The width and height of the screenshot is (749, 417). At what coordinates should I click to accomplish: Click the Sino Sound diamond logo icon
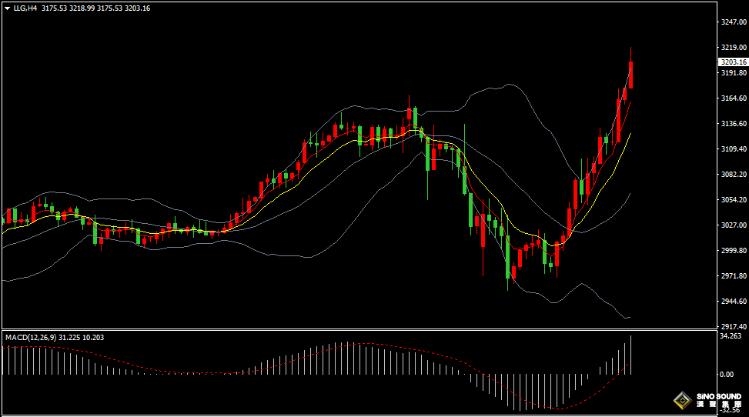point(682,400)
